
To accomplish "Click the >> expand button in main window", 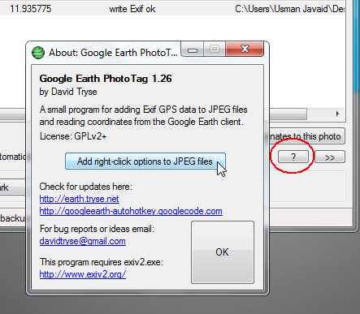I will coord(330,157).
